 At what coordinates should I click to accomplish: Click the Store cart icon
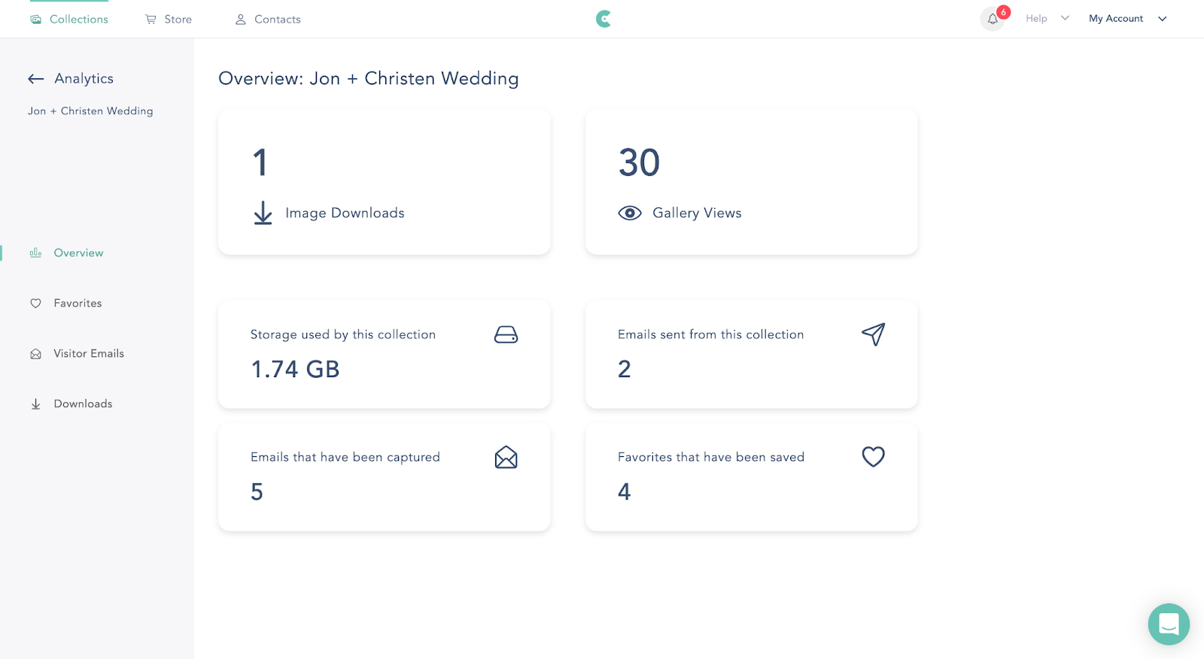pyautogui.click(x=150, y=20)
